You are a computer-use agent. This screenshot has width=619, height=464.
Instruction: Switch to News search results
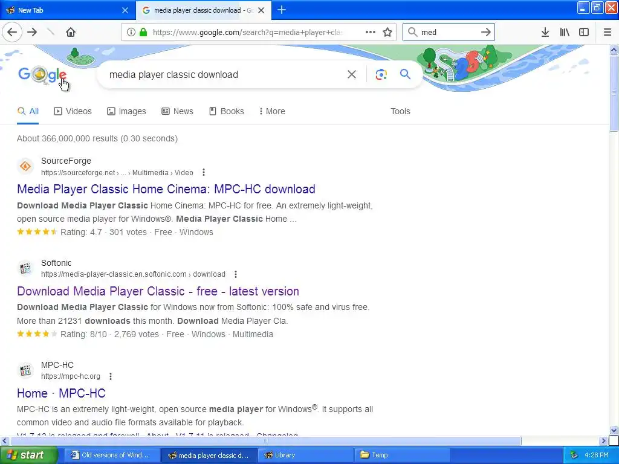(x=178, y=111)
